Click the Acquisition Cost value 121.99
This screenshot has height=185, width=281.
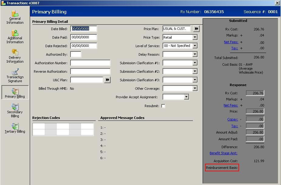259,161
